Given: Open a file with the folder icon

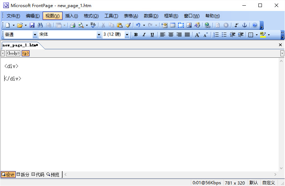Looking at the screenshot, I should click(x=20, y=25).
